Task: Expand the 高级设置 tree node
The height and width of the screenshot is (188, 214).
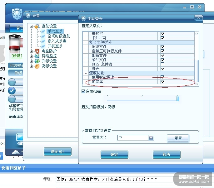Action: [x=31, y=66]
